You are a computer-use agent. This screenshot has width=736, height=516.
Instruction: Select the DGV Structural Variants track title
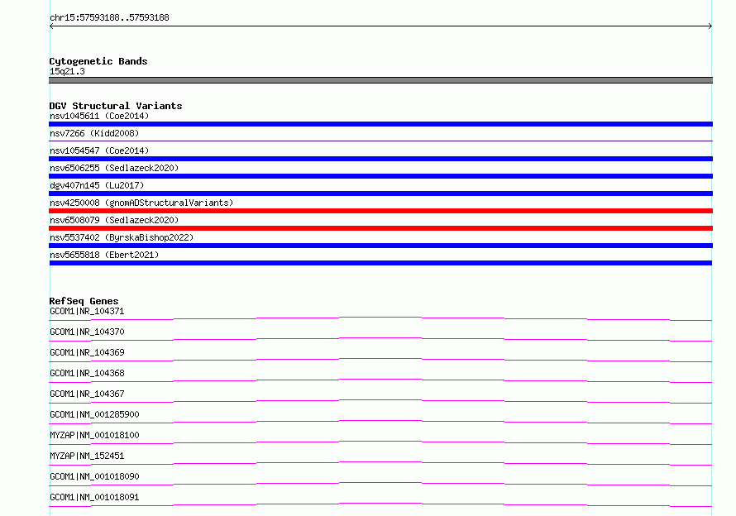click(x=116, y=106)
